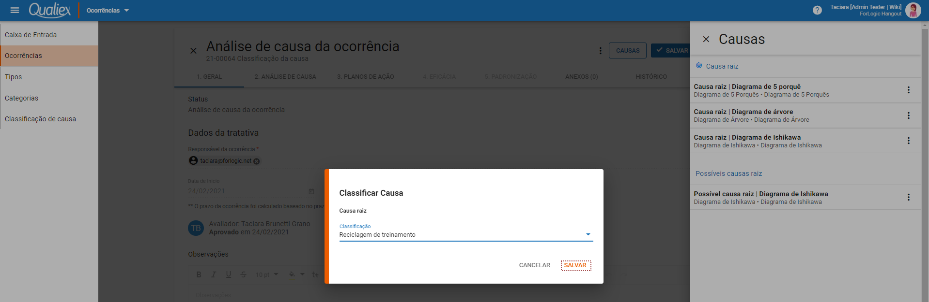929x302 pixels.
Task: Open the form's three-dot options menu
Action: point(600,51)
